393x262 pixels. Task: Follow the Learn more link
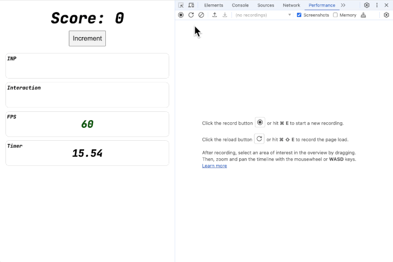tap(215, 166)
